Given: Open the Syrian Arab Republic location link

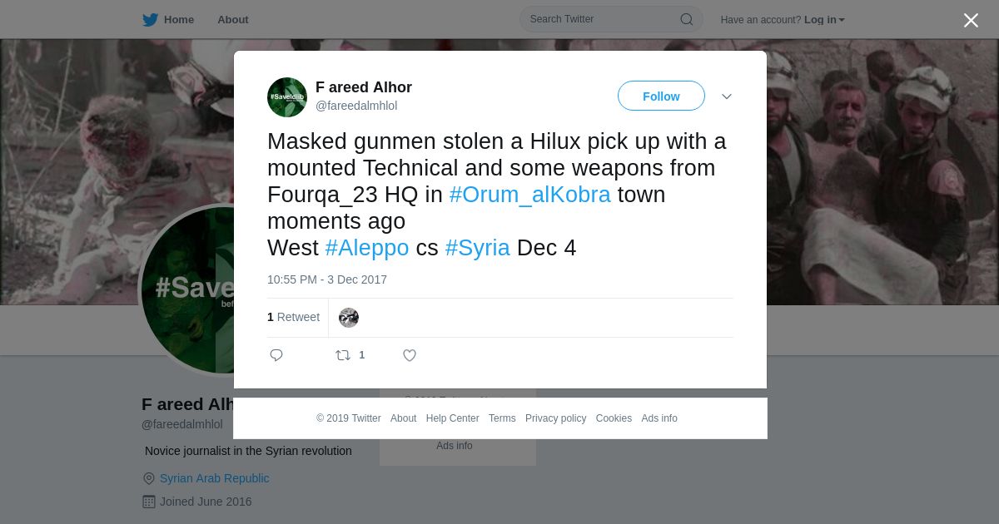Looking at the screenshot, I should click(214, 478).
